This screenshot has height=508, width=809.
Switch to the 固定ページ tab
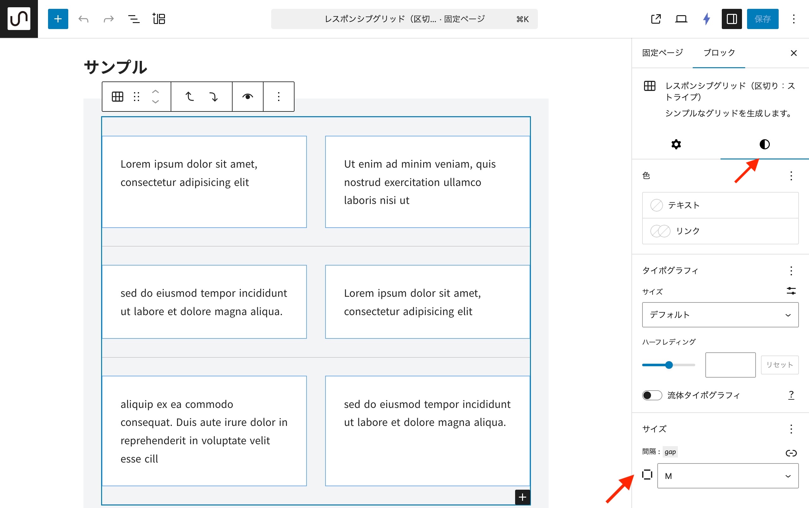[662, 53]
